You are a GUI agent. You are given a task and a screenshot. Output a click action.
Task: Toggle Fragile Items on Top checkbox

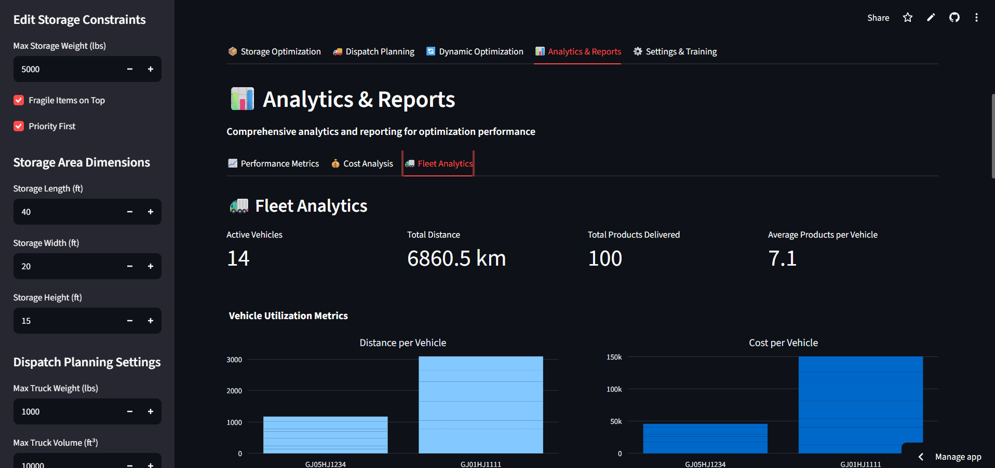(19, 100)
